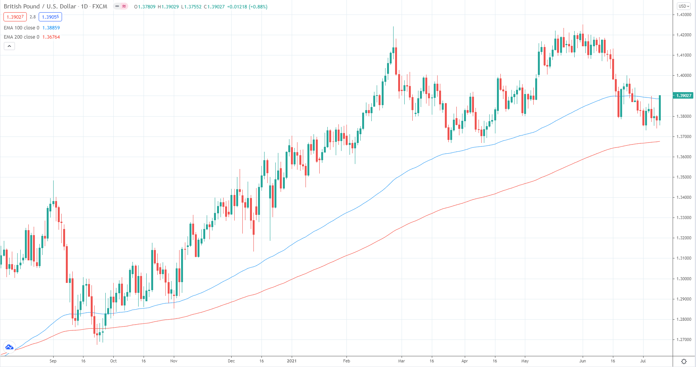Click the current price label 1.39027 on price axis
Viewport: 696px width, 367px height.
coord(683,96)
